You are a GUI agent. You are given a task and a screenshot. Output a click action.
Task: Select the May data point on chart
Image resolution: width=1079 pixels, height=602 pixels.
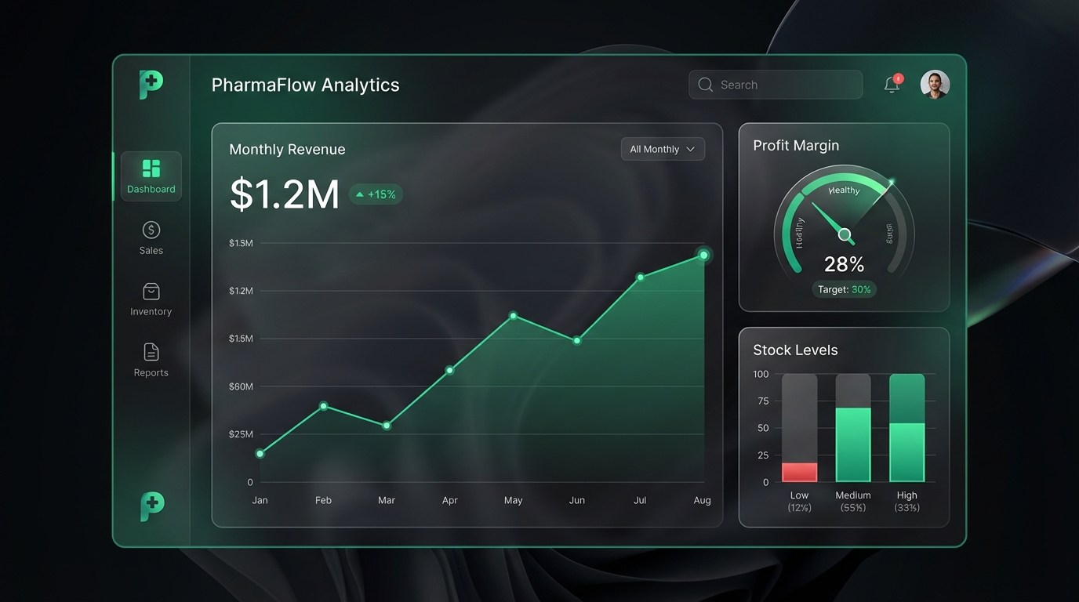[x=514, y=316]
